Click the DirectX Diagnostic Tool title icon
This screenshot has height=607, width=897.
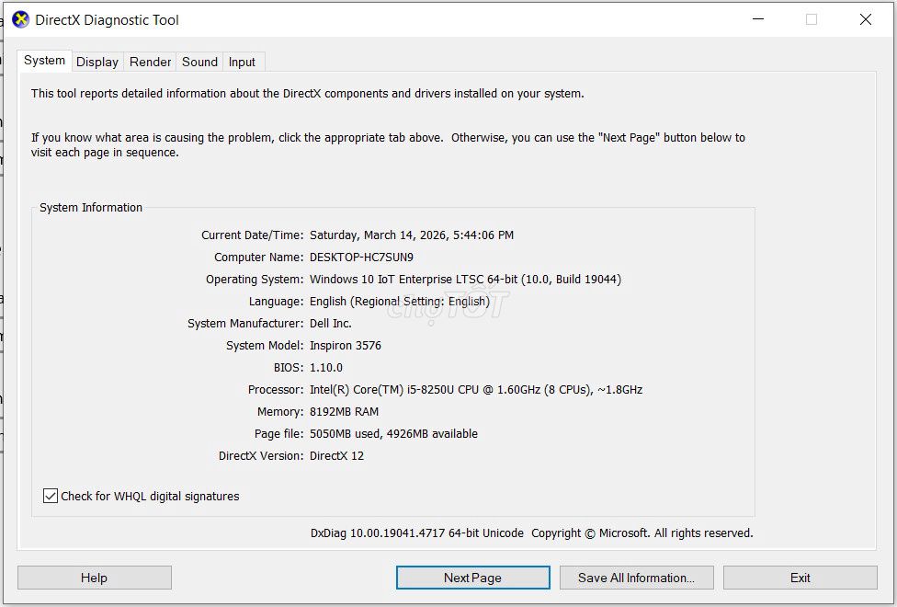pyautogui.click(x=20, y=19)
